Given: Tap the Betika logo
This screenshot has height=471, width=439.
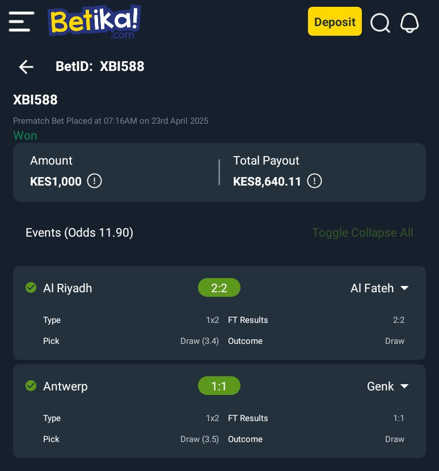Looking at the screenshot, I should [94, 22].
